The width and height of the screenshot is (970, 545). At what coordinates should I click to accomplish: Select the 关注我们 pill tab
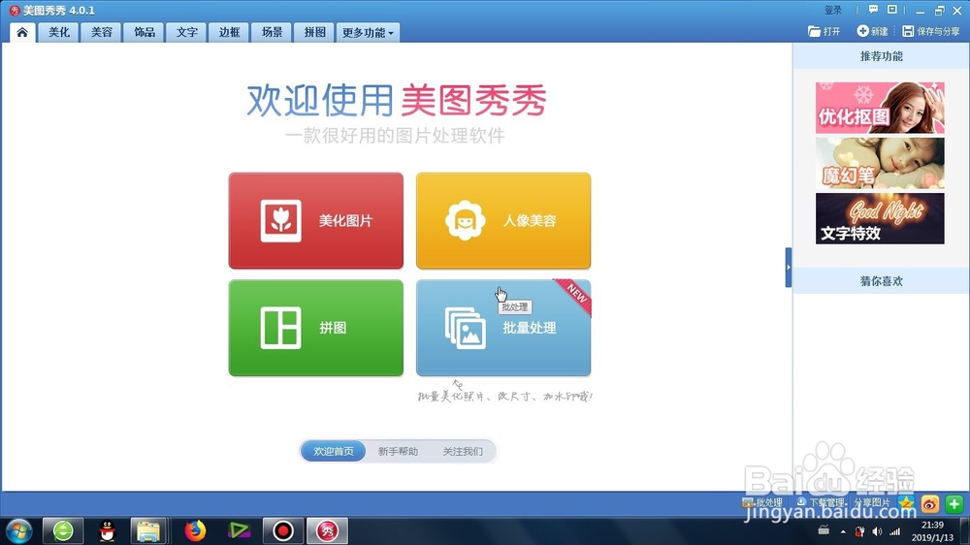coord(462,451)
